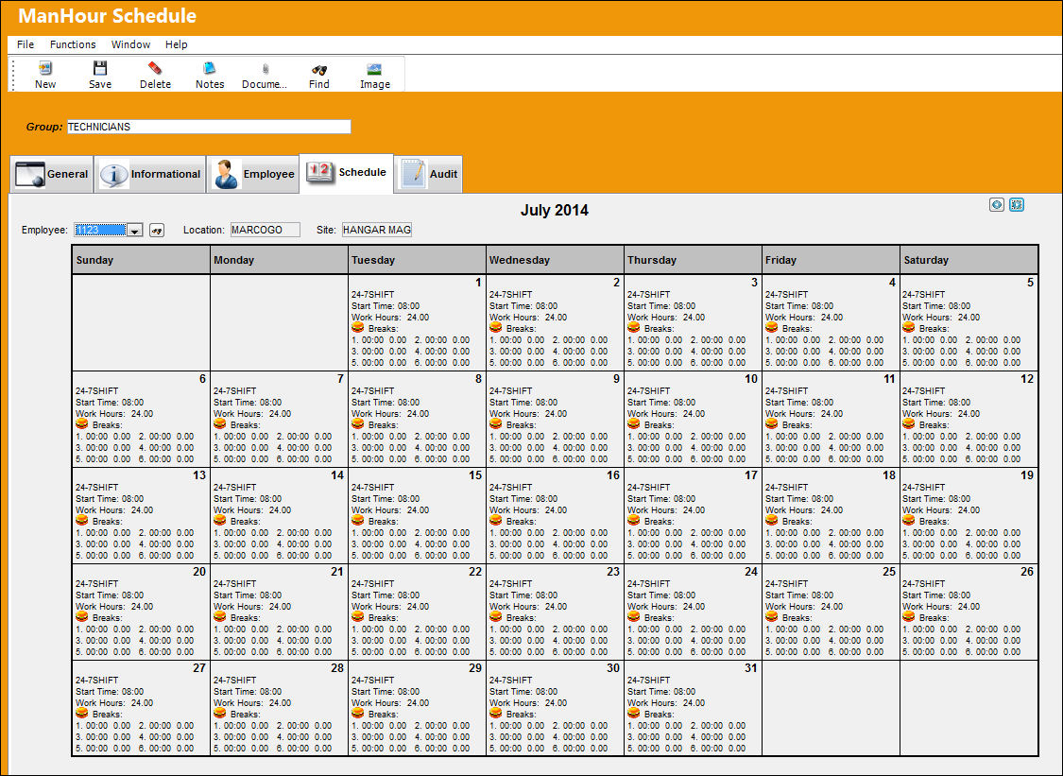Open the Window menu
1063x776 pixels.
pyautogui.click(x=130, y=44)
